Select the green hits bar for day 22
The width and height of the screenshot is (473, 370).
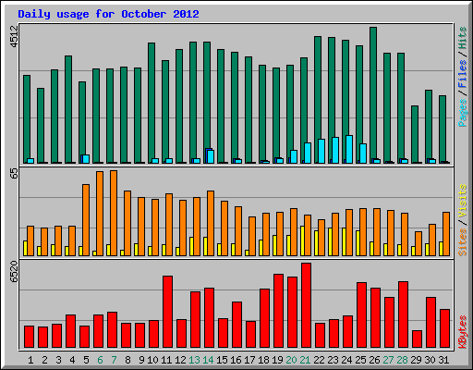coord(318,100)
